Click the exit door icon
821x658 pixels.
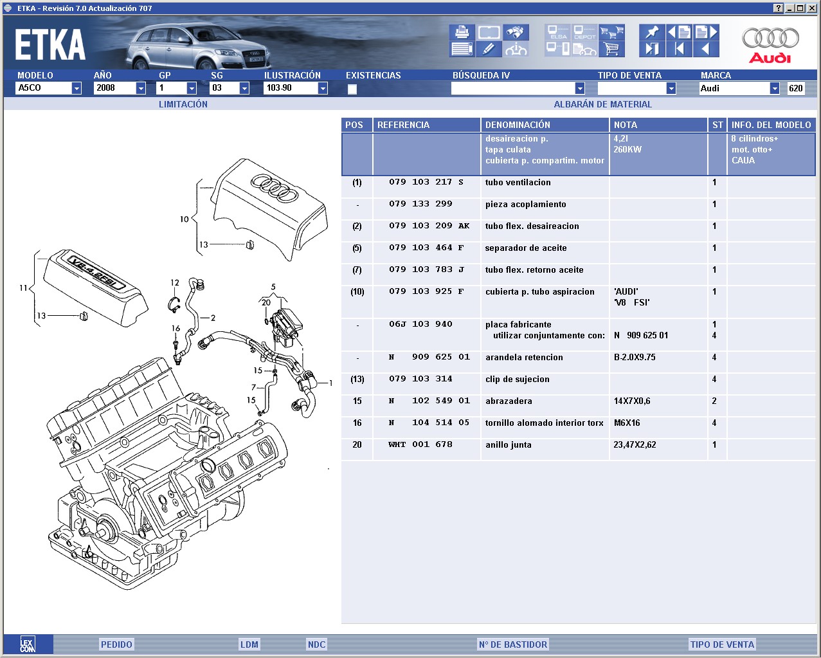652,49
